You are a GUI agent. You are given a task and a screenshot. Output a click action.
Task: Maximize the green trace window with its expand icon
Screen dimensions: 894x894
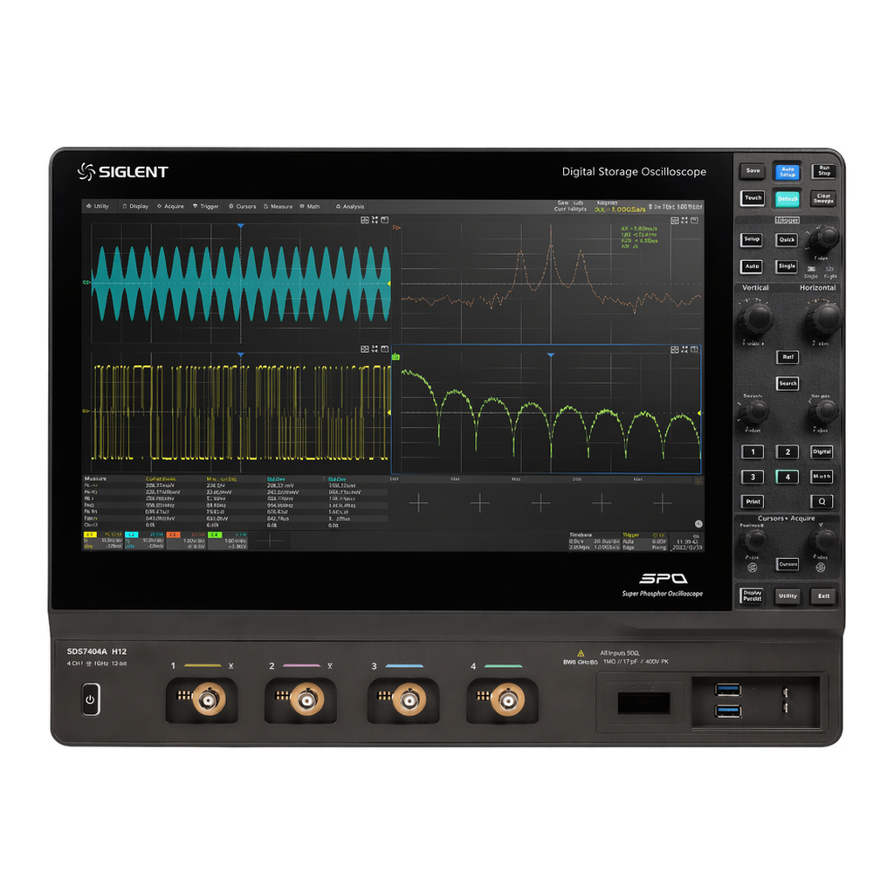click(x=684, y=349)
